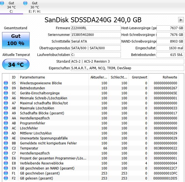
Task: Click status orb of row E6 Prozent der gesamten
Action: (6, 158)
